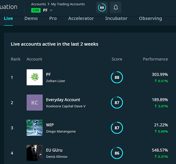Click rank number 2

pyautogui.click(x=12, y=103)
